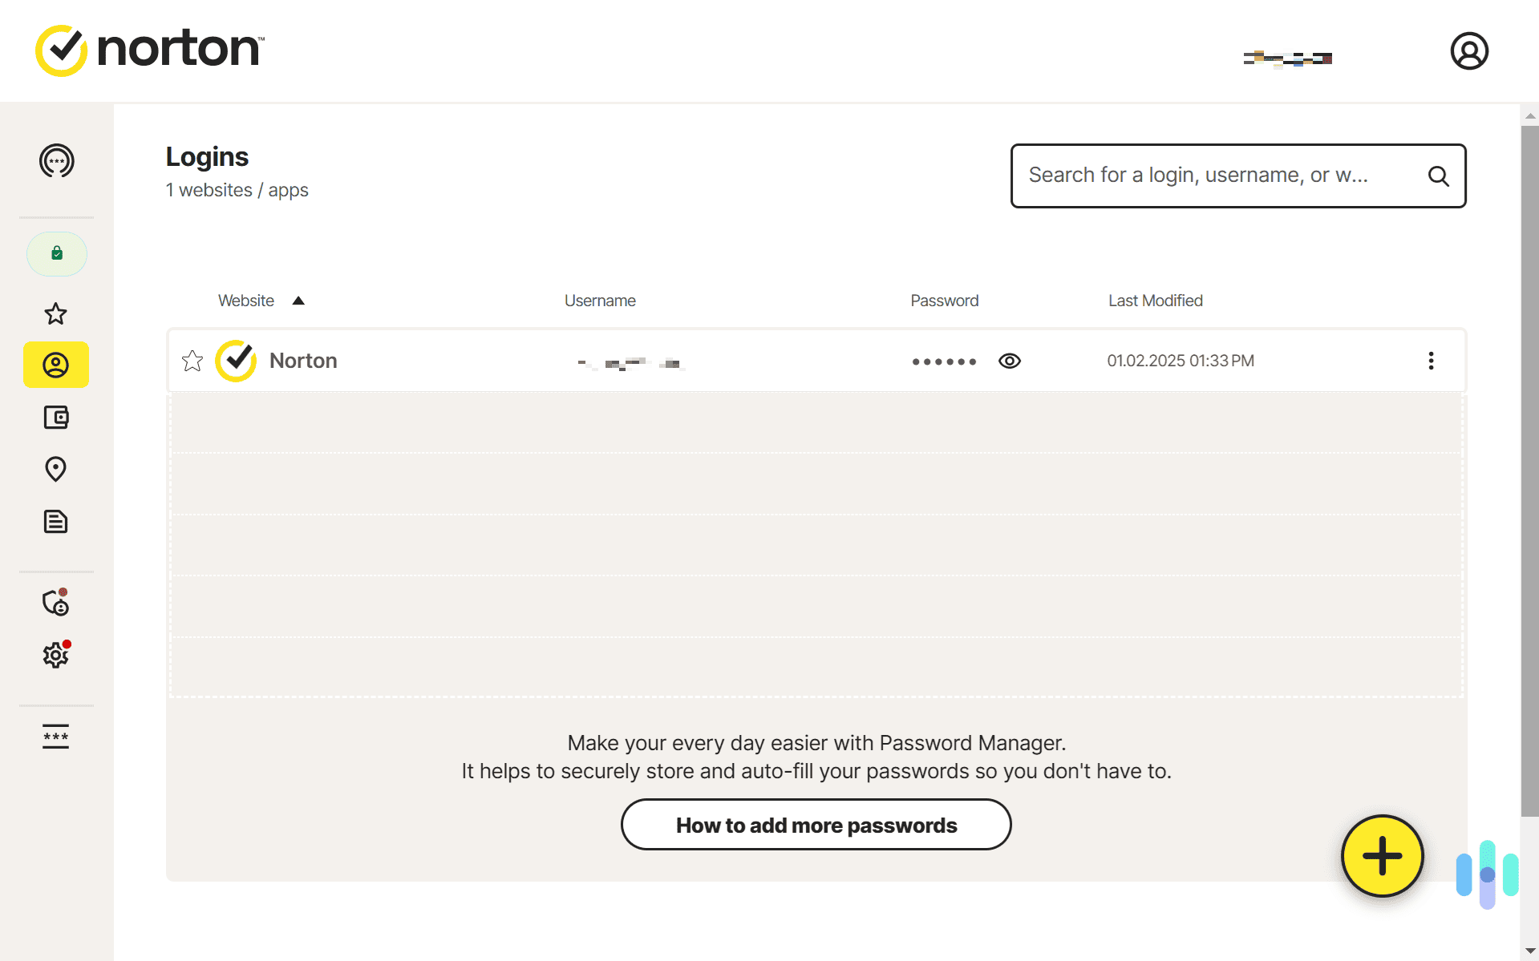Click the 01.02.2025 01:33 PM timestamp
Viewport: 1539px width, 961px height.
coord(1181,361)
